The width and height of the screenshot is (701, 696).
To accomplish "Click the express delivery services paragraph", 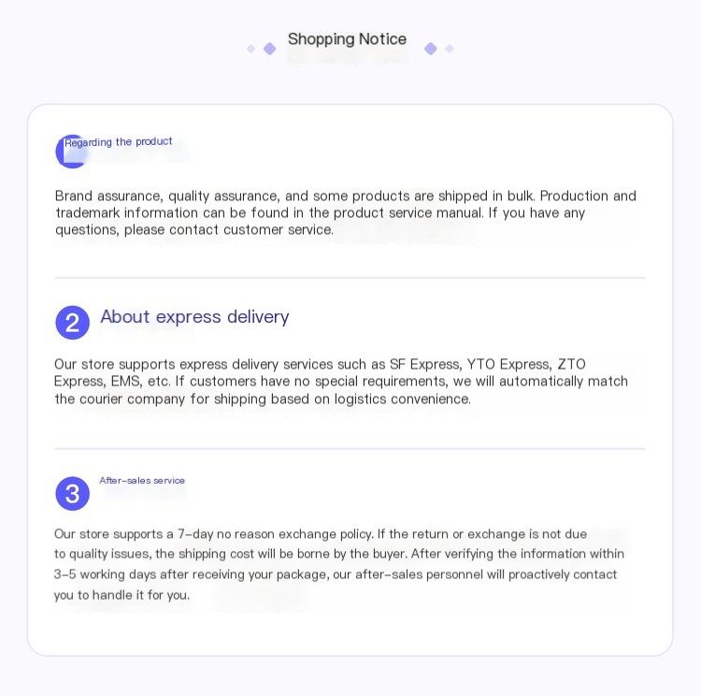I will click(340, 382).
